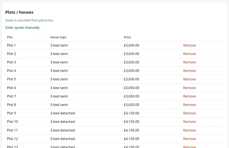Click Plot 11's £4,150.00 price
The image size is (229, 148).
pos(132,130)
